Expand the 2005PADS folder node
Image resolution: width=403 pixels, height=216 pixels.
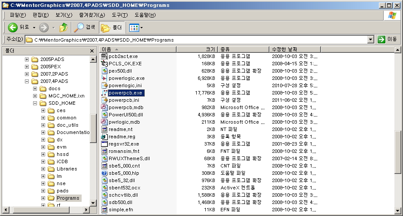point(27,59)
